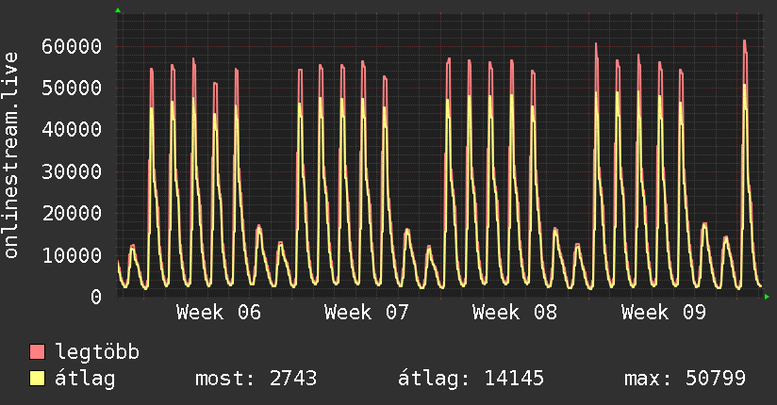This screenshot has width=777, height=405.
Task: Click the átlag: 14145 statistic
Action: (x=471, y=379)
